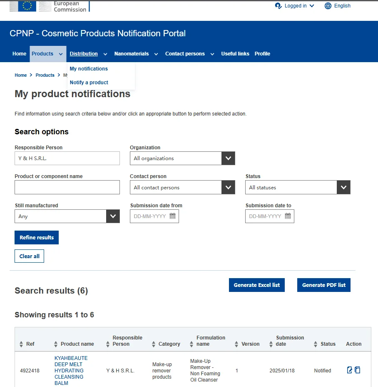Viewport: 378px width, 387px height.
Task: Open the Submission date to calendar picker
Action: tap(288, 216)
